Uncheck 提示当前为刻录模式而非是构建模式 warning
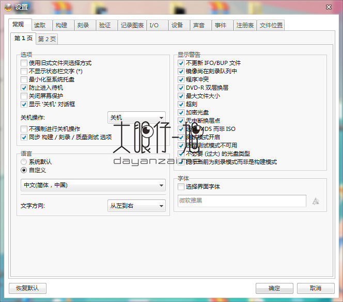This screenshot has width=343, height=302. 227,162
